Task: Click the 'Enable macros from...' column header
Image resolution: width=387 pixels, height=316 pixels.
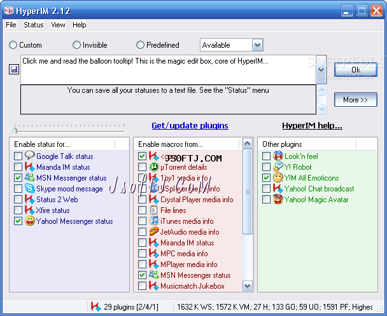Action: 187,144
